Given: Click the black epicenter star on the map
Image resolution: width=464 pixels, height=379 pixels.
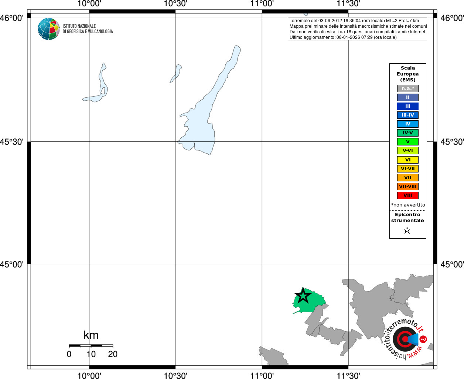Looking at the screenshot, I should [303, 296].
